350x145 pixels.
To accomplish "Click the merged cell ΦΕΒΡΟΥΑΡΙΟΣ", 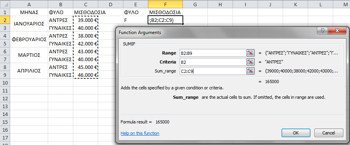I will [x=29, y=40].
